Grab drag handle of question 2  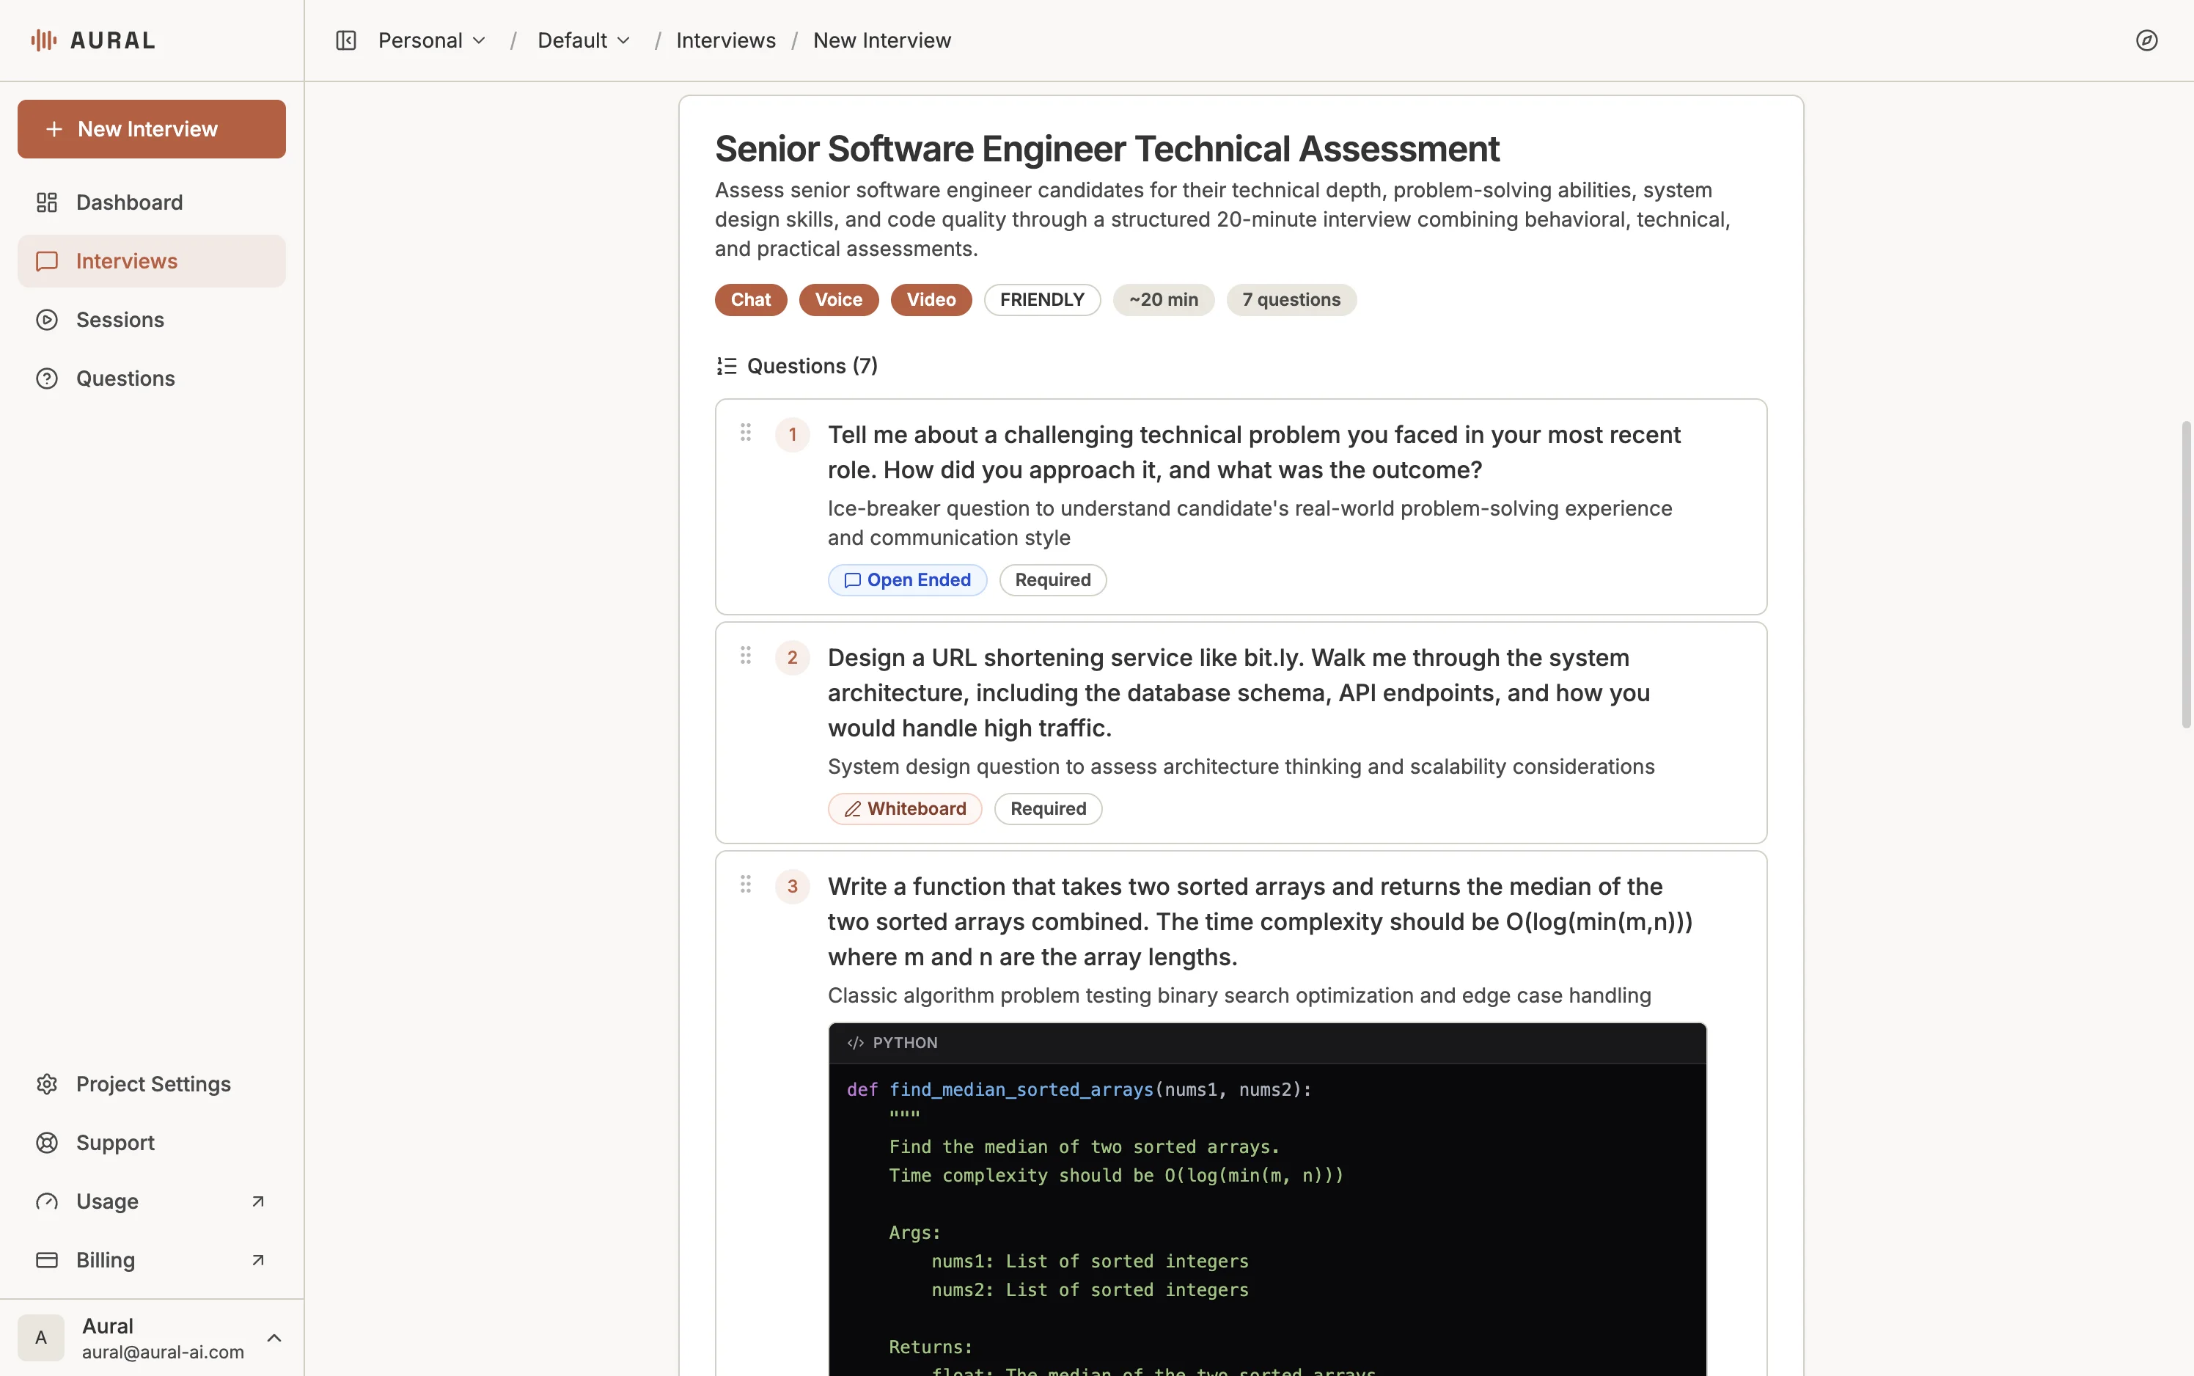click(x=745, y=655)
